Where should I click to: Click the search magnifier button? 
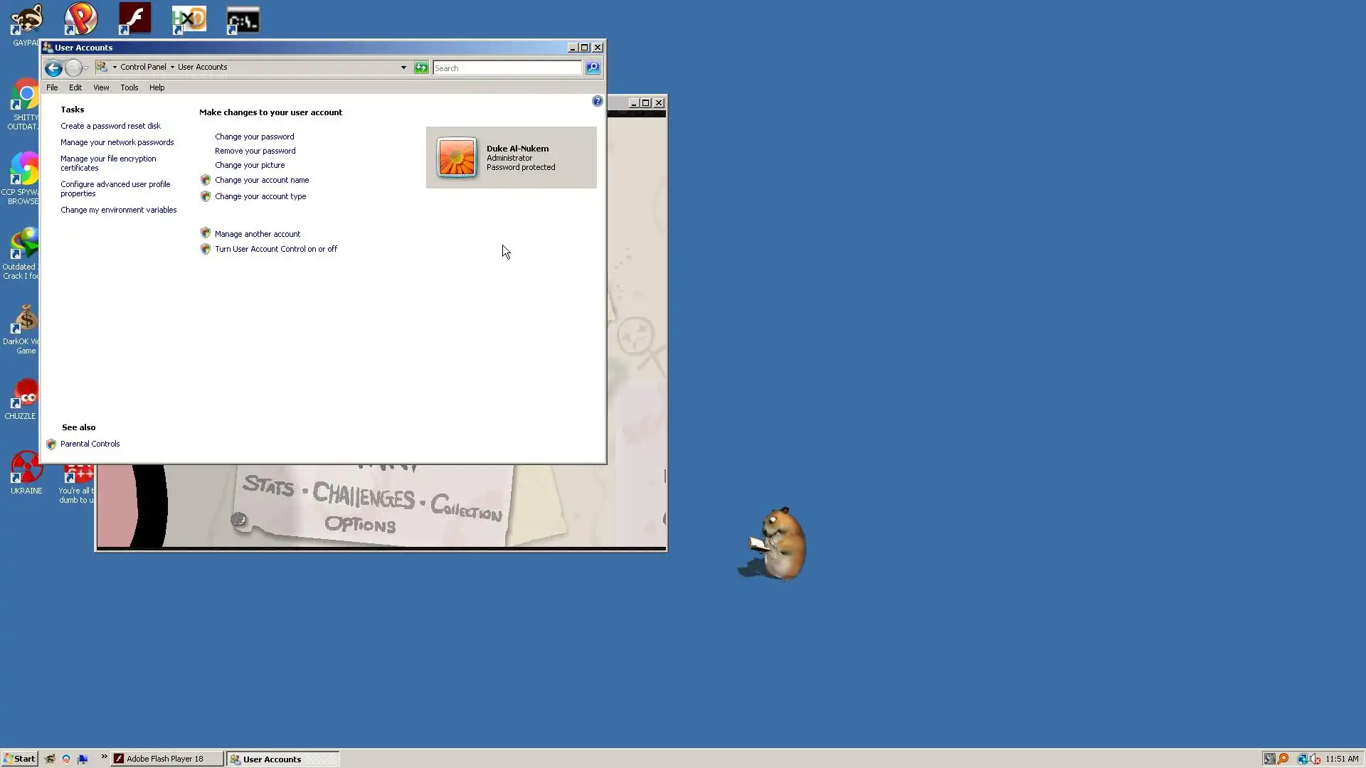tap(593, 68)
